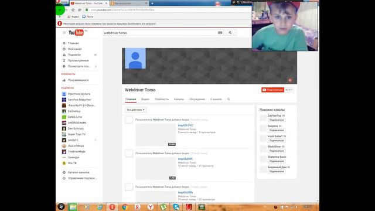Open Посмотреть позже in the sidebar
Screen dimensions: 375x211
pos(79,66)
